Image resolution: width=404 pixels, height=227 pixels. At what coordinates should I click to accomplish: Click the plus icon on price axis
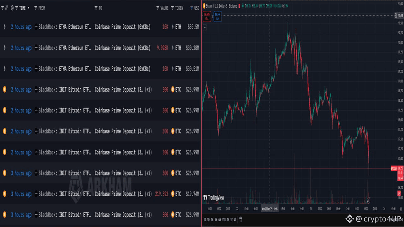click(396, 15)
